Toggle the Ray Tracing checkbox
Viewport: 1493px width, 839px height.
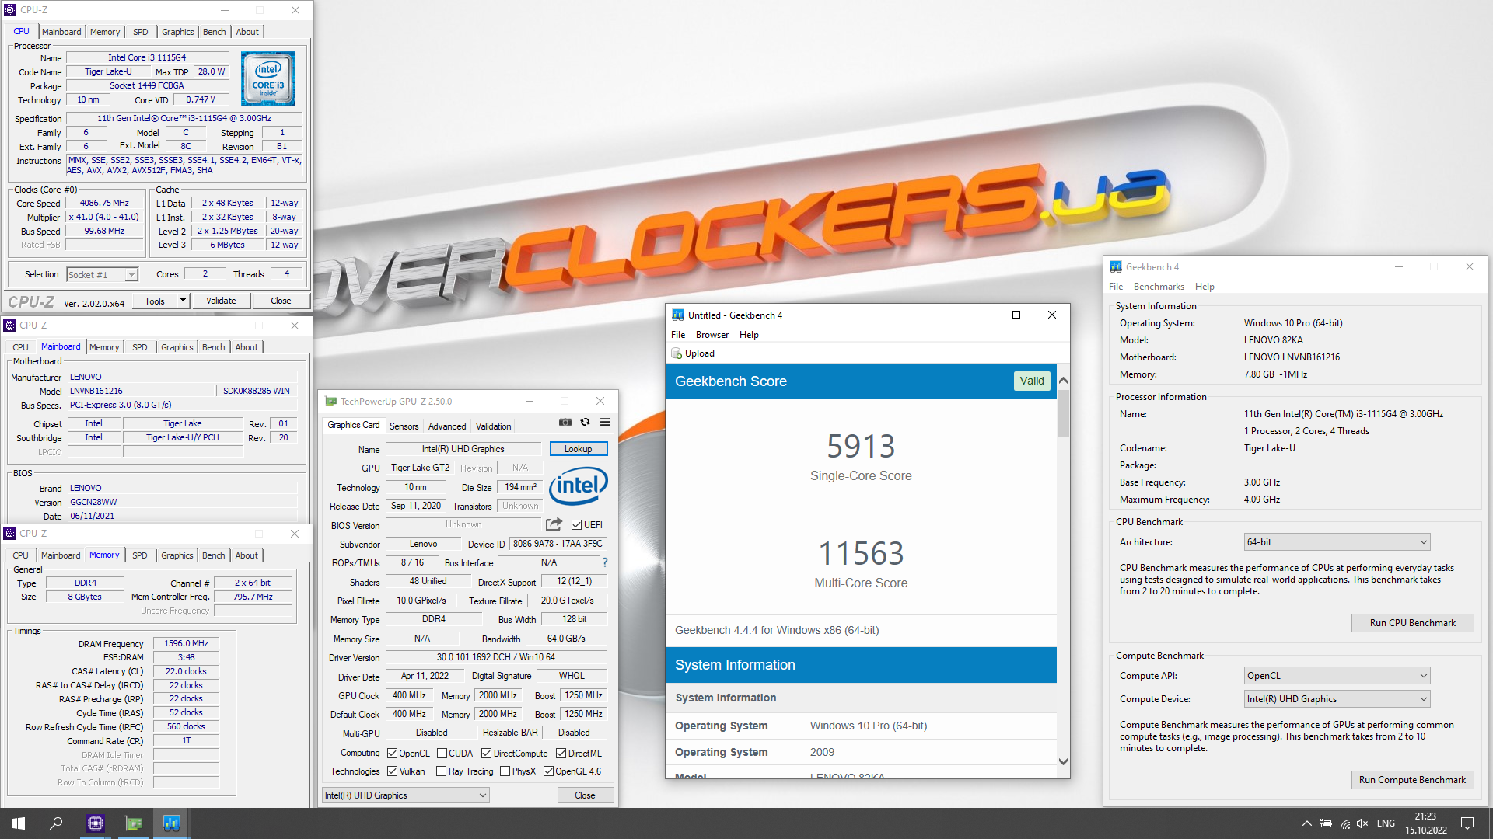coord(442,771)
